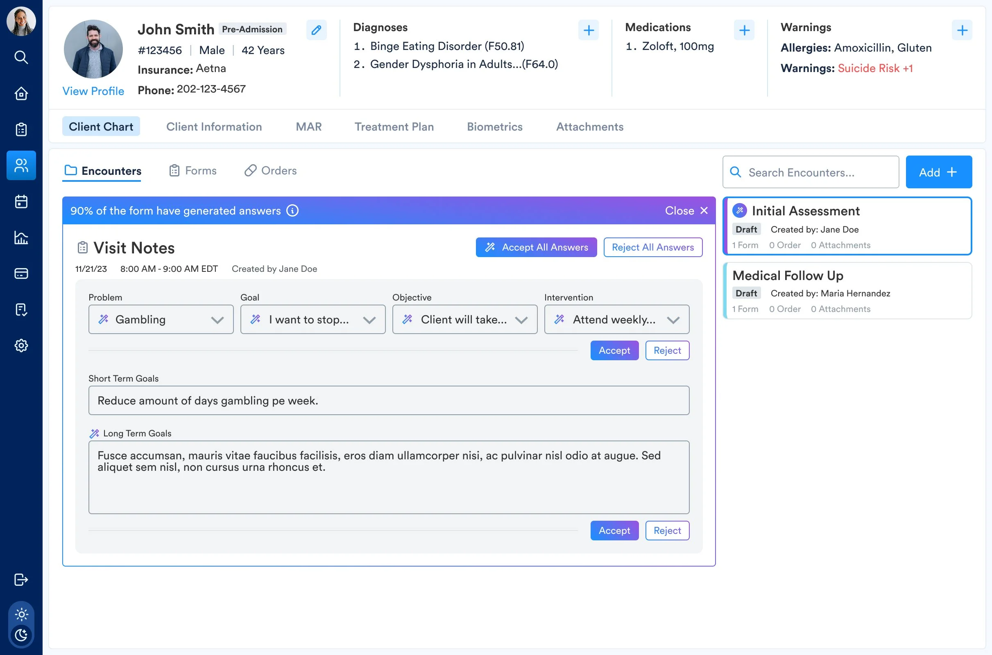Edit patient John Smith pencil icon
Screen dimensions: 992x655
click(x=316, y=30)
